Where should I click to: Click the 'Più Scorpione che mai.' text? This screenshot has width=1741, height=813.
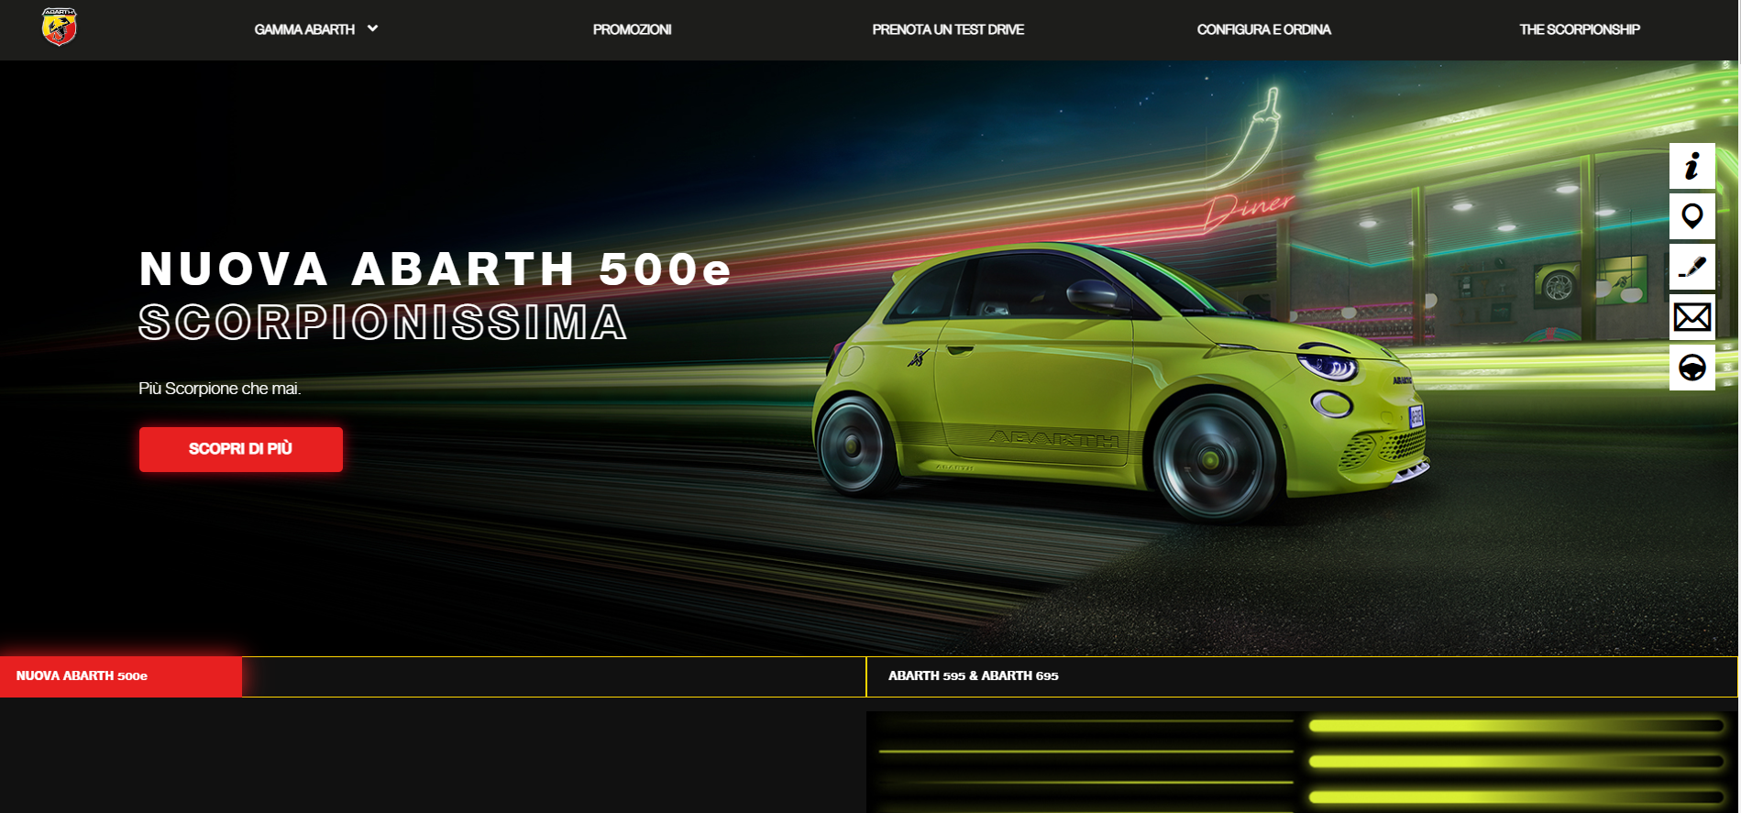tap(220, 389)
